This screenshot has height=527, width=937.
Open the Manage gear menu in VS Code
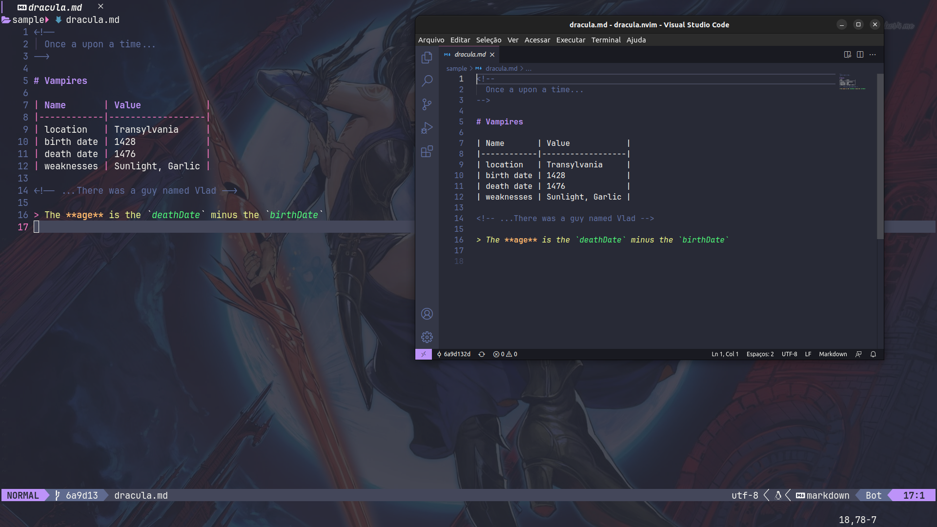(427, 337)
